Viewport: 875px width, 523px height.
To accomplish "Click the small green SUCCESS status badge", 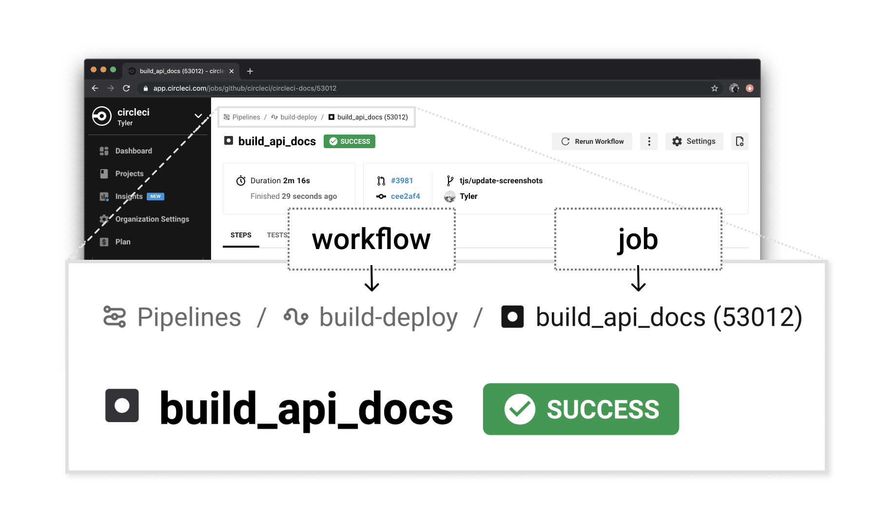I will (x=350, y=141).
